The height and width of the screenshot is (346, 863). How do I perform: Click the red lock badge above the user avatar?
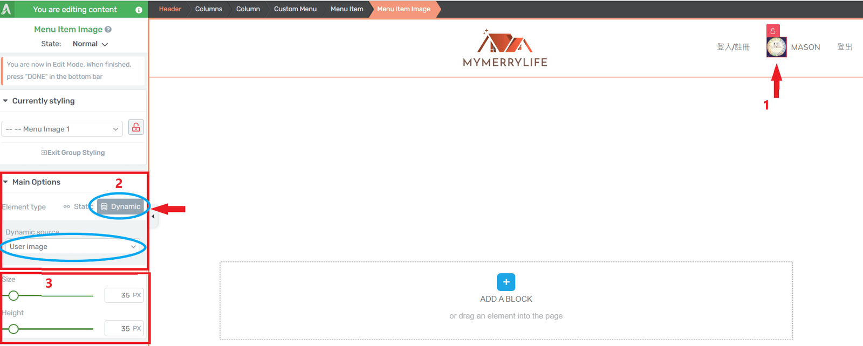click(x=773, y=31)
